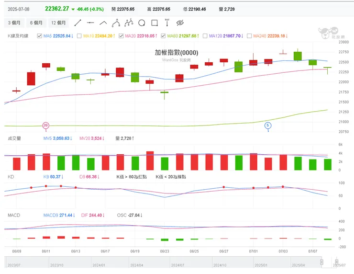
Task: Click the OSC -27.04 value
Action: (130, 215)
